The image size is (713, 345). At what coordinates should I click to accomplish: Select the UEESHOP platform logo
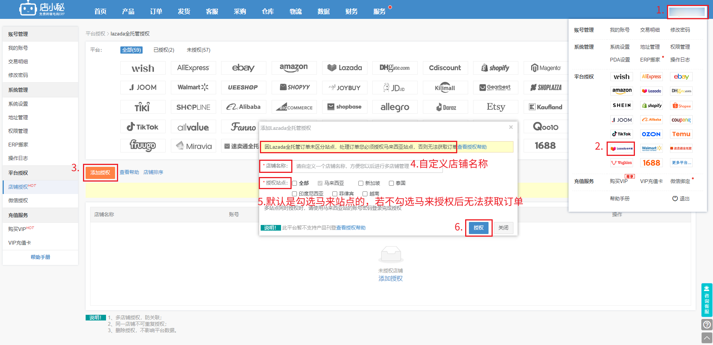[244, 88]
